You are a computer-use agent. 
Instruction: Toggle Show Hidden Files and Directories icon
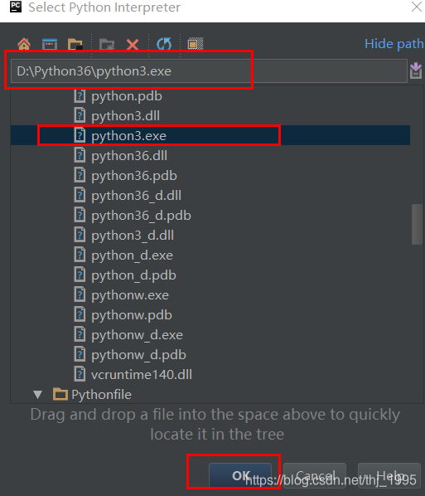[x=196, y=44]
